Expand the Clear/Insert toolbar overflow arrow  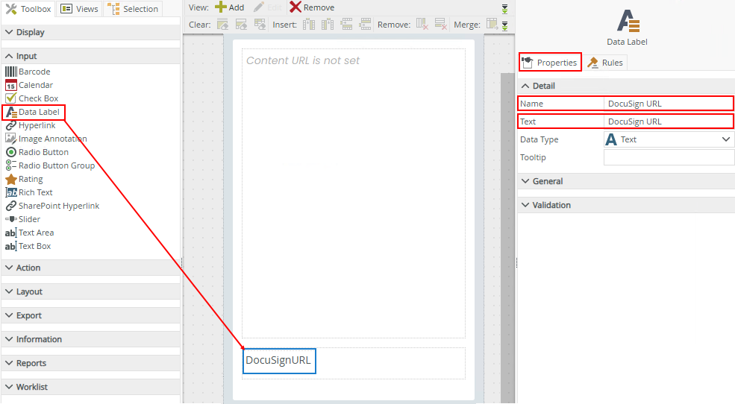pyautogui.click(x=505, y=26)
